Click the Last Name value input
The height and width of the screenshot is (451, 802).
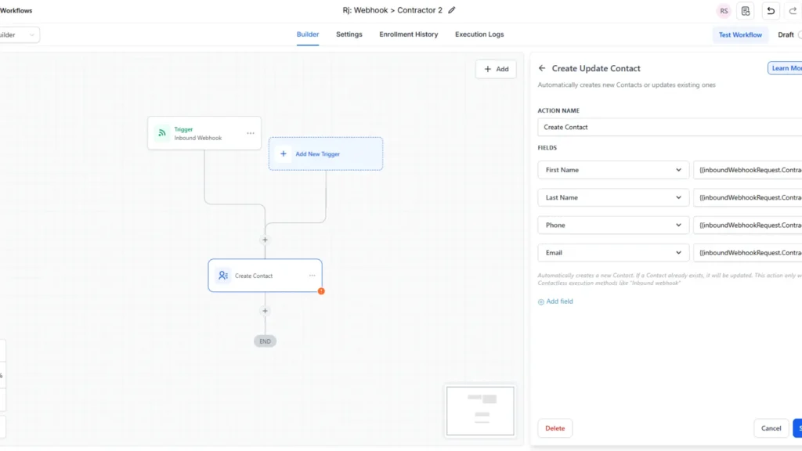click(x=748, y=197)
